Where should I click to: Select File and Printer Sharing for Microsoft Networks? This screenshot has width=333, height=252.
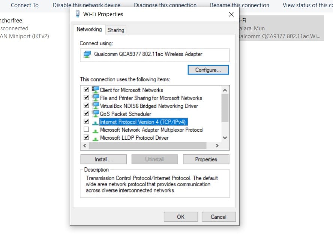[151, 98]
